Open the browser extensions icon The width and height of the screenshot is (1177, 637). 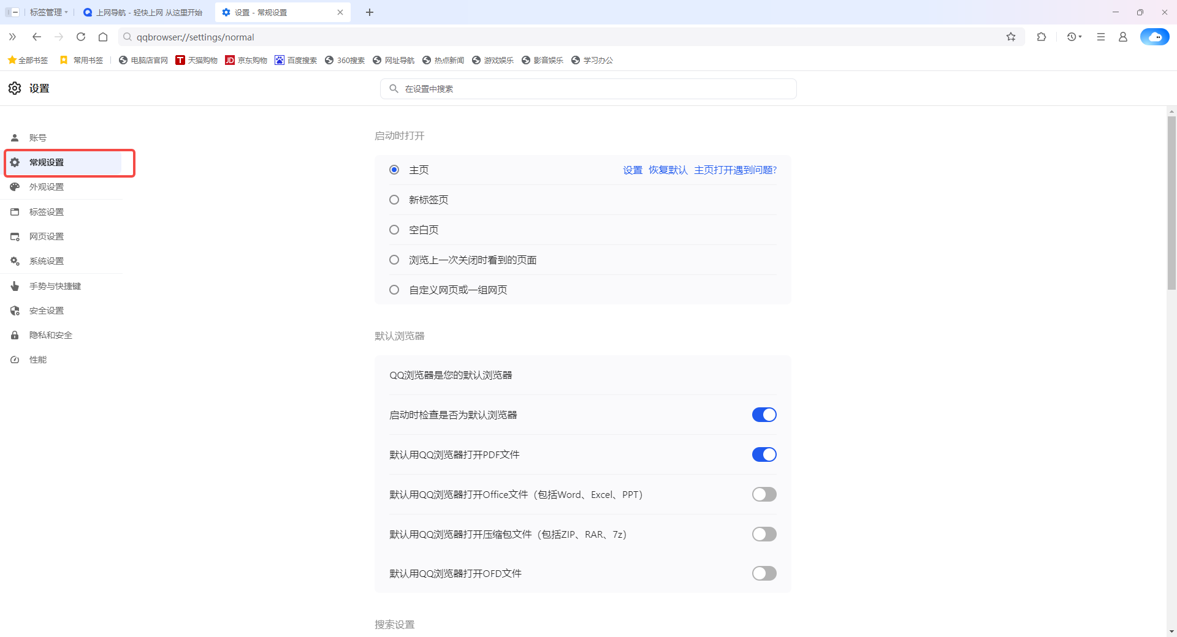pos(1042,37)
